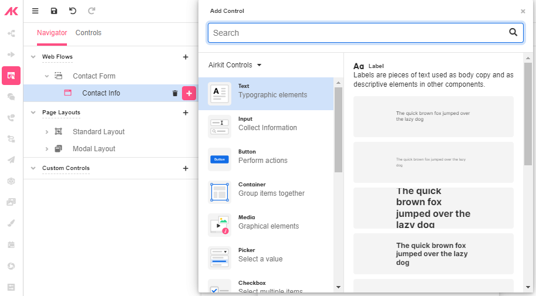Open the calendar sidebar icon

(x=11, y=244)
